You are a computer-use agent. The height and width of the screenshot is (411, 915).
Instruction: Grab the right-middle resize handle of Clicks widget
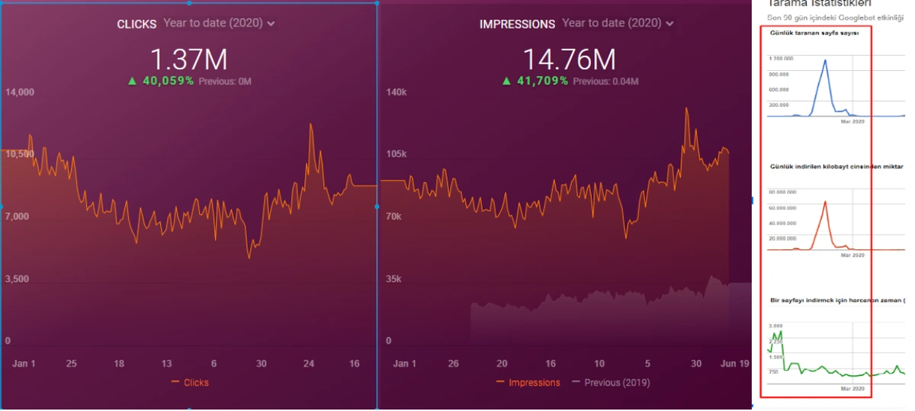(x=377, y=206)
